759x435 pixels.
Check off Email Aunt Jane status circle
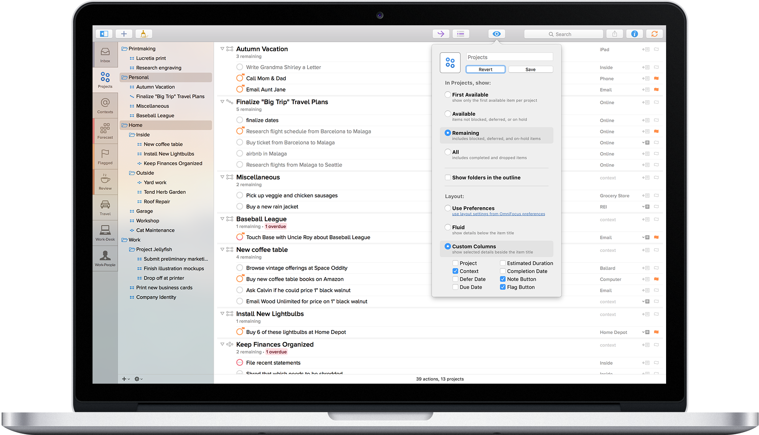[x=240, y=89]
